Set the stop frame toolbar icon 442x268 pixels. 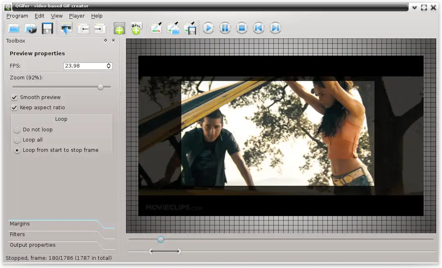[100, 28]
